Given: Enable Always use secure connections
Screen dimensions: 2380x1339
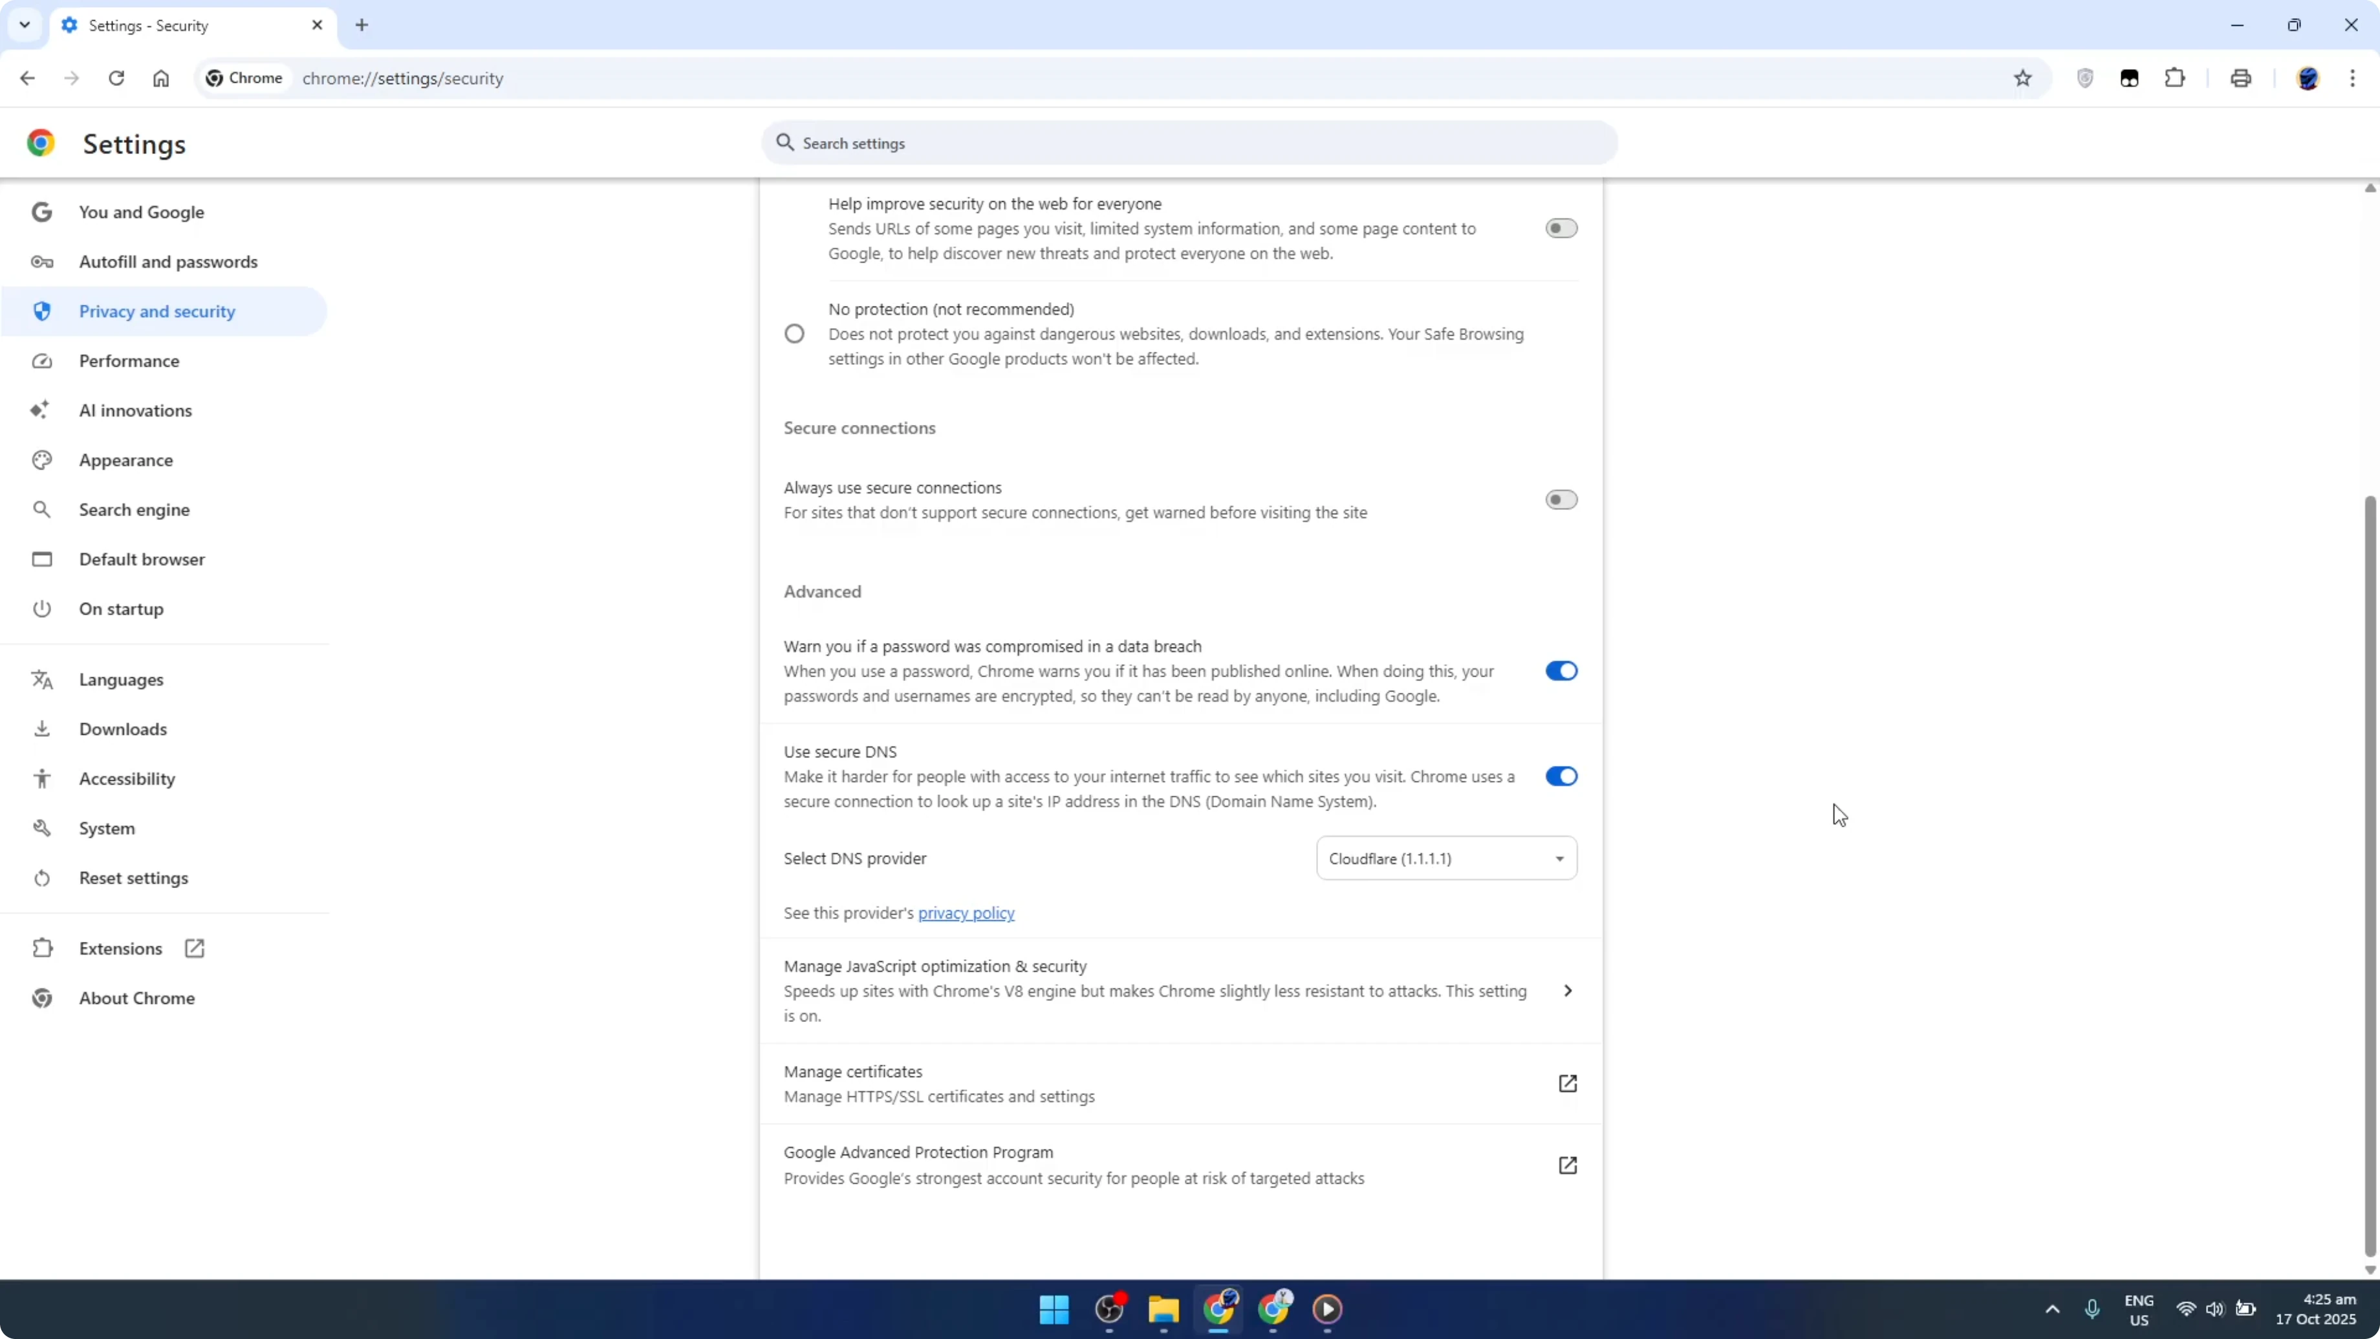Looking at the screenshot, I should tap(1561, 499).
